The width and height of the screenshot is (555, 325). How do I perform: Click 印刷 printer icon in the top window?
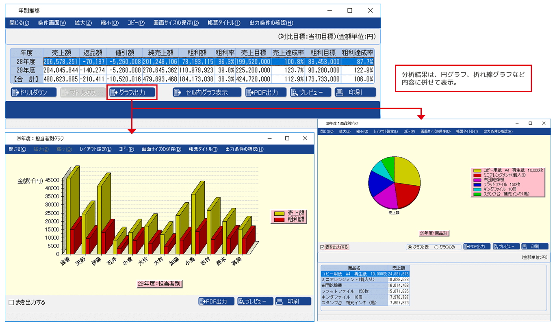point(340,93)
